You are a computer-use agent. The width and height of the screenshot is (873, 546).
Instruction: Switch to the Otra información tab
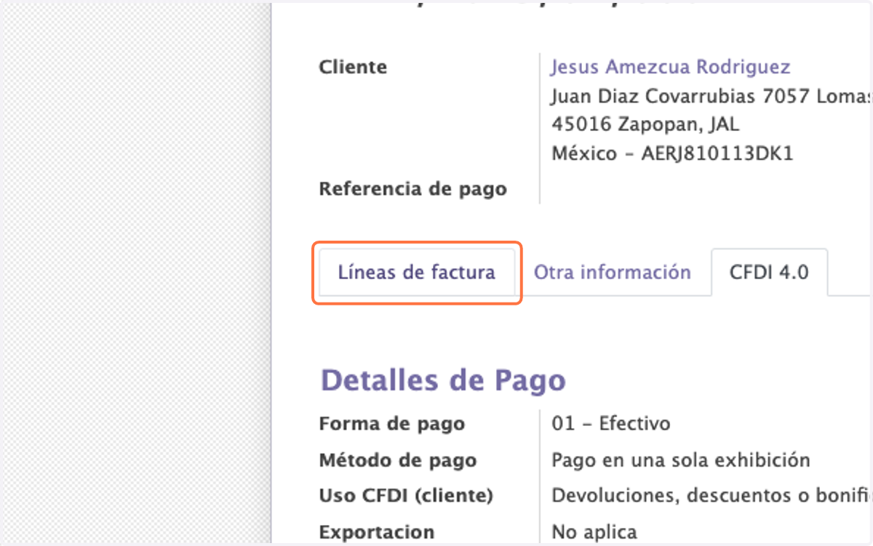coord(613,273)
